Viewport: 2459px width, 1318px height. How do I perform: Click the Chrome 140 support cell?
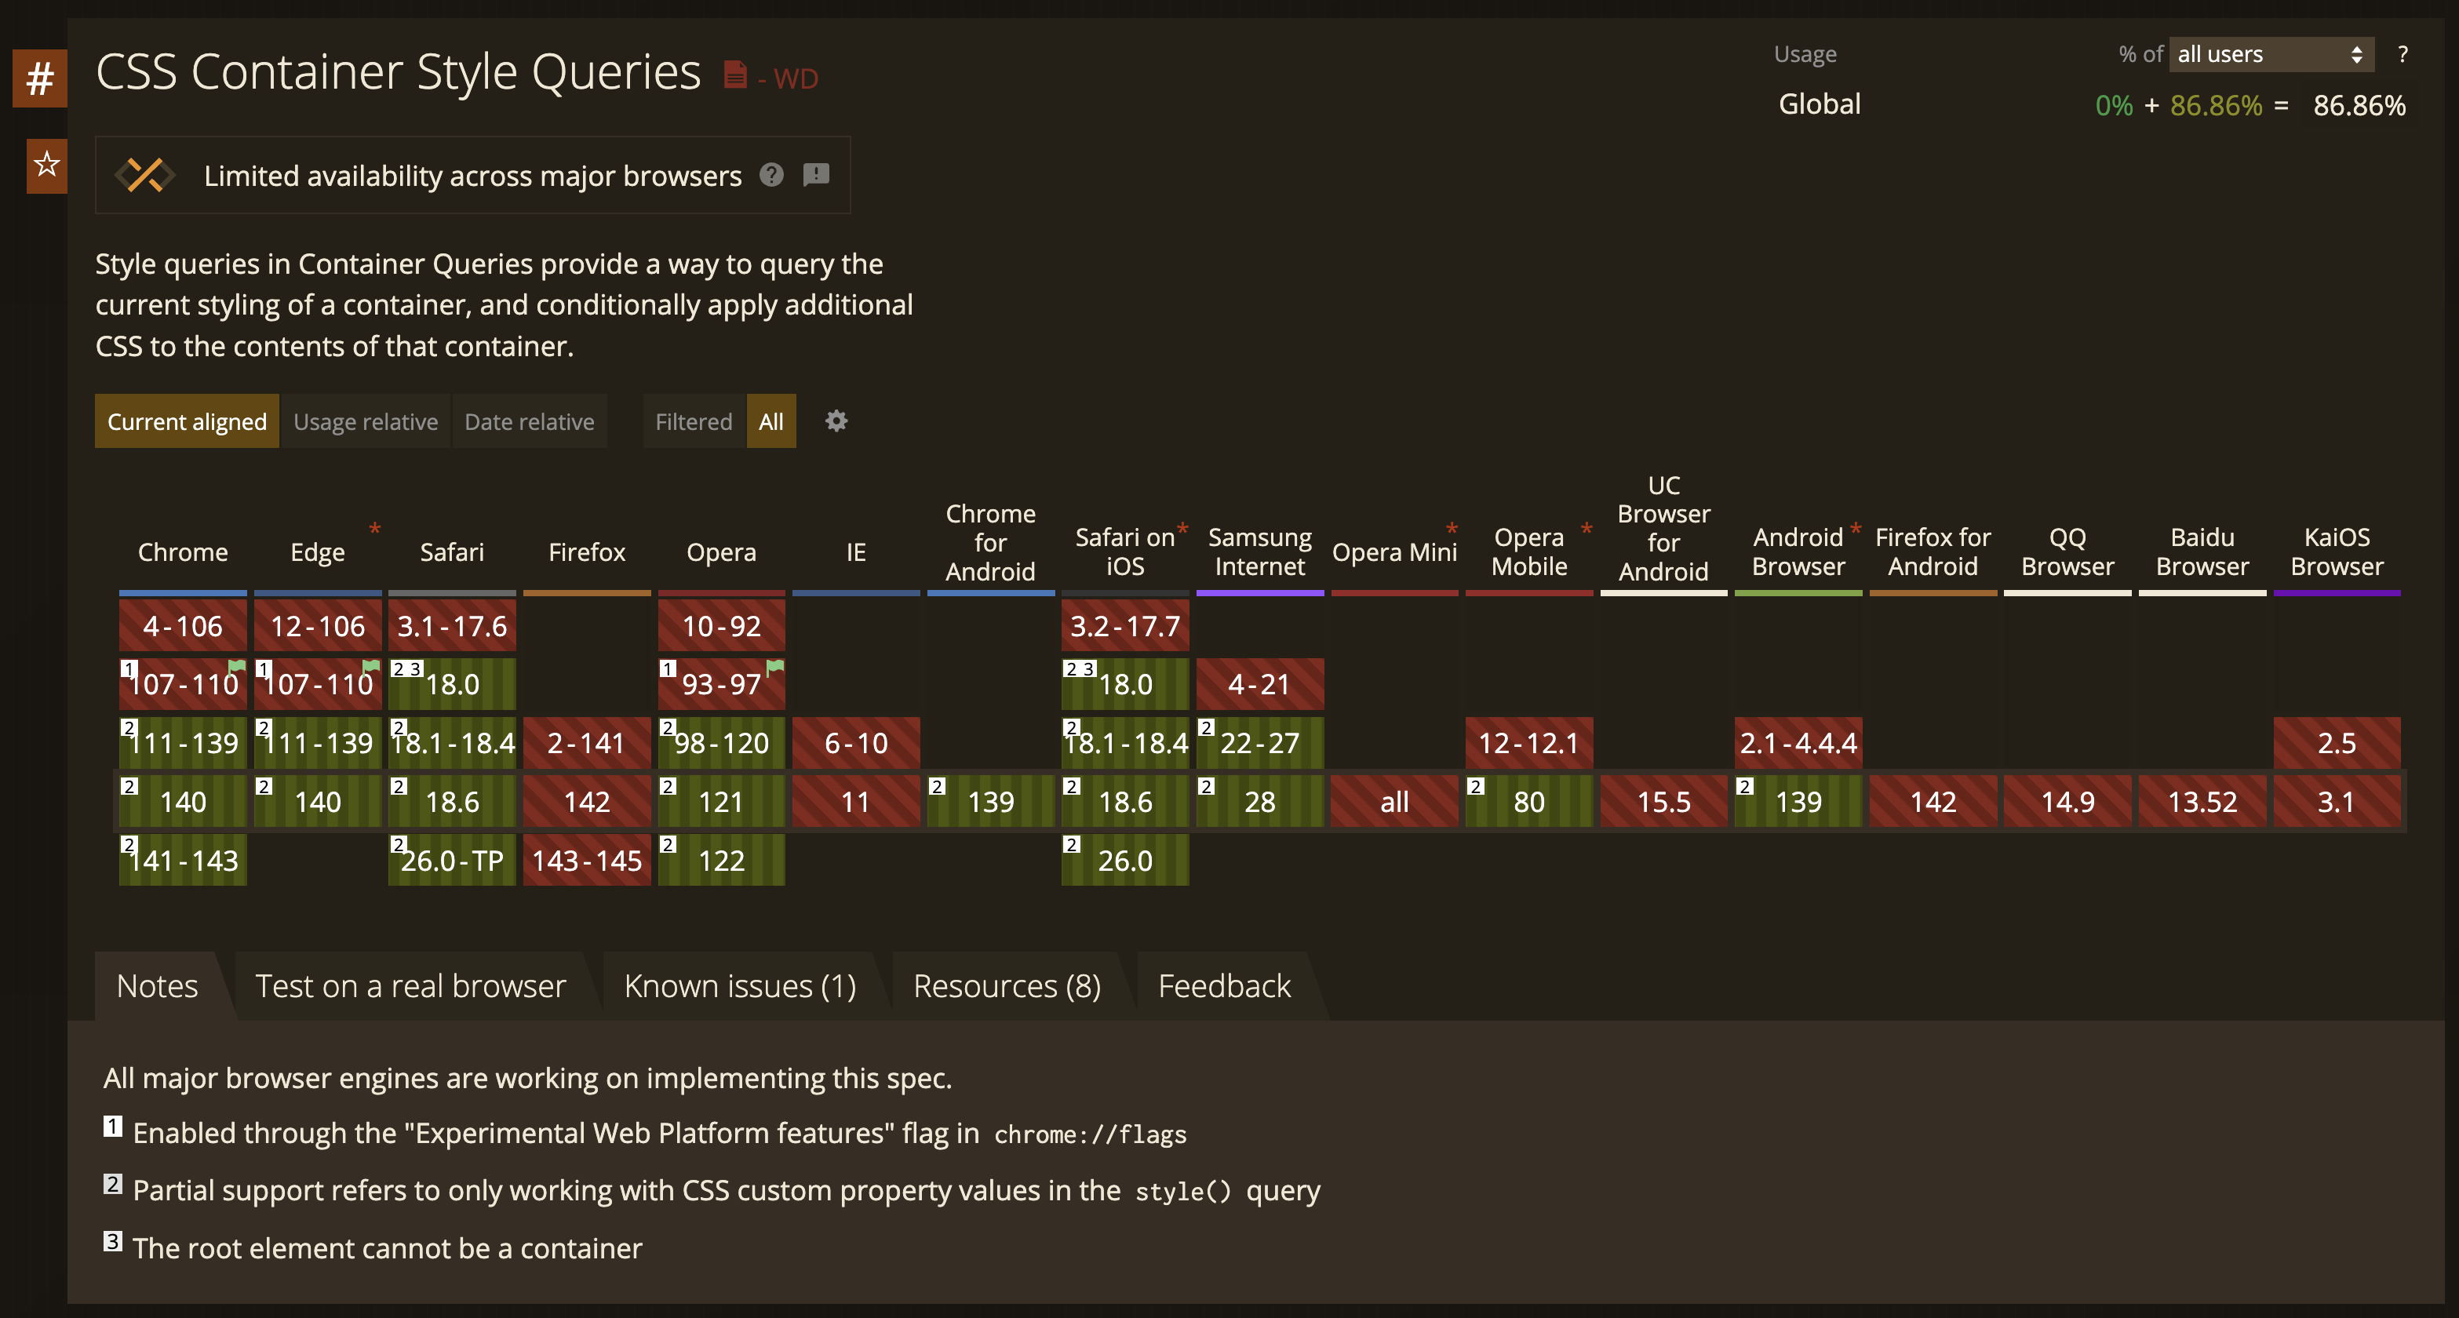(x=182, y=802)
